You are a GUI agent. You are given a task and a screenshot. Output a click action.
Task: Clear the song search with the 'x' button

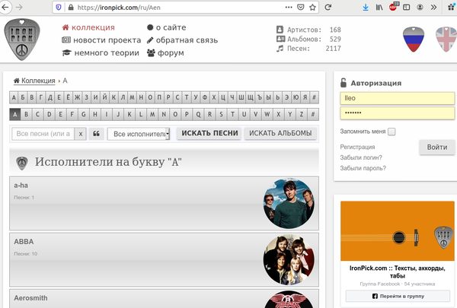81,134
